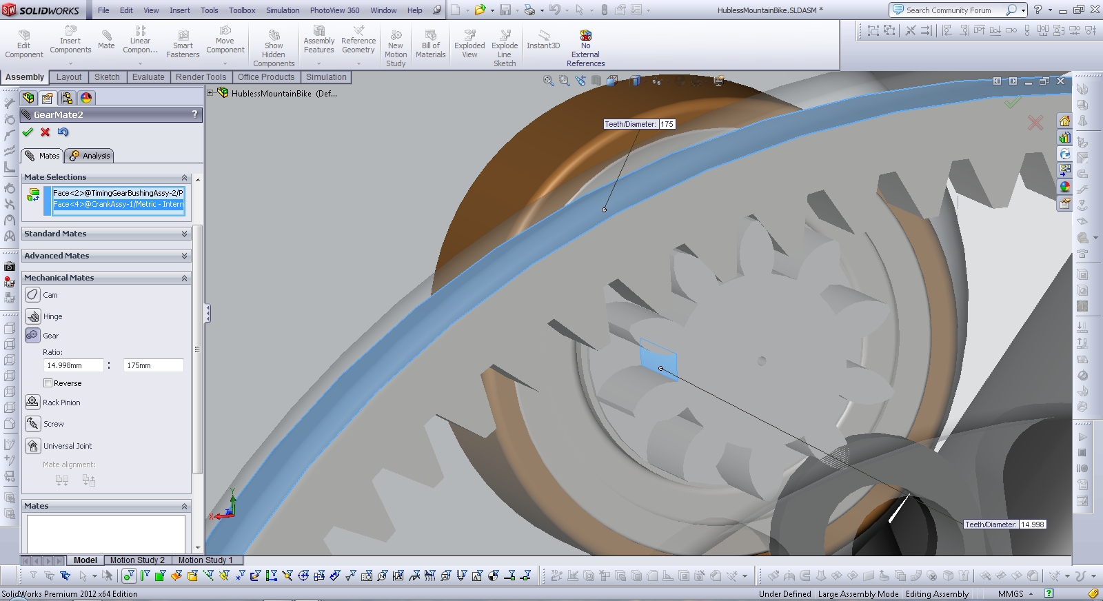
Task: Open the Toolbox menu
Action: tap(242, 10)
